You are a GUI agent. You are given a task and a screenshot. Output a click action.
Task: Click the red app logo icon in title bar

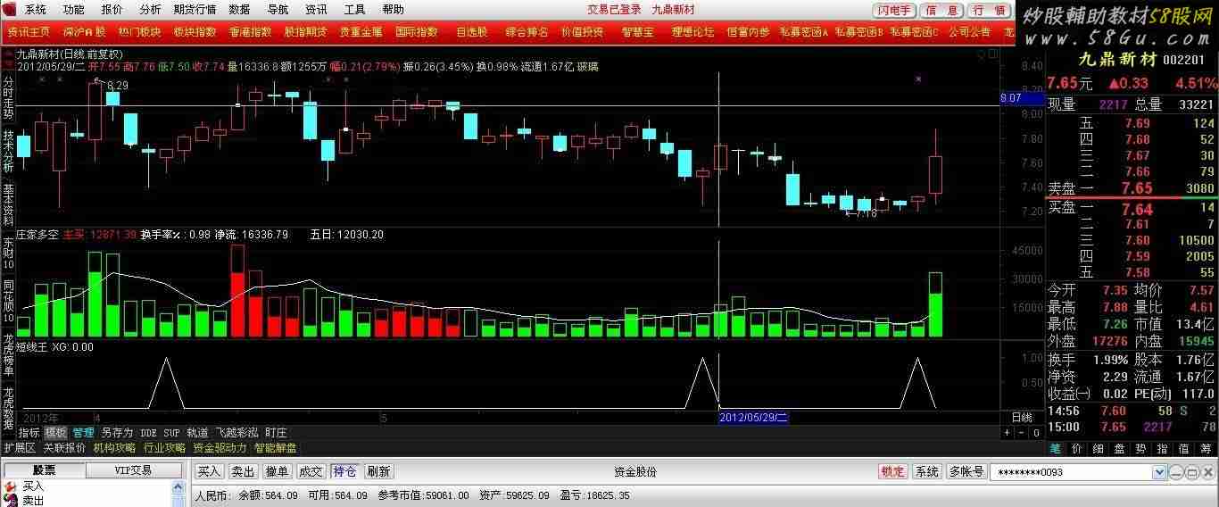[x=10, y=10]
